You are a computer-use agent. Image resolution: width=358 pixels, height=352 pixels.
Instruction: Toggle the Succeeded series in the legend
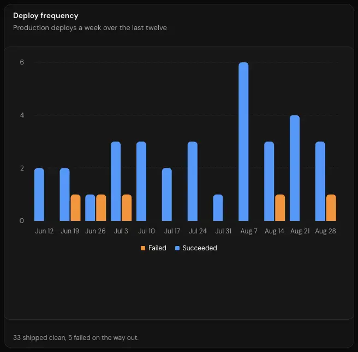pos(196,248)
